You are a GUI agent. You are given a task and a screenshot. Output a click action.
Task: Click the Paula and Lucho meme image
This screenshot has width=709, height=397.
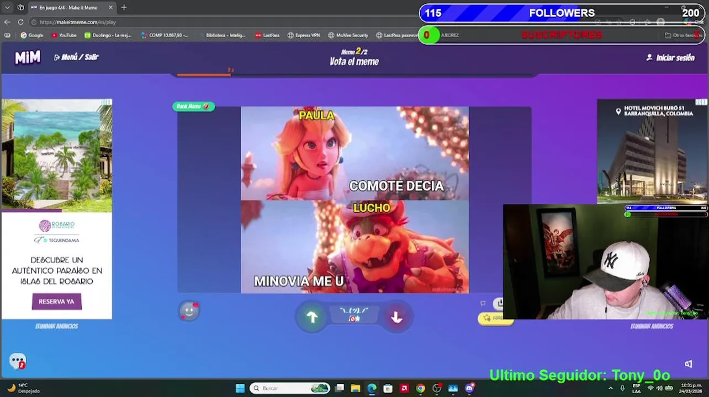[x=354, y=200]
